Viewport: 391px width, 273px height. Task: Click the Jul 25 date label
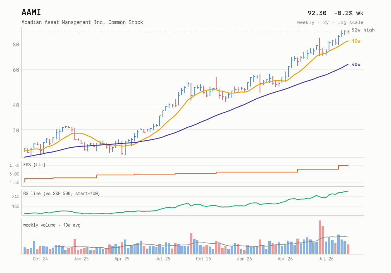162,259
